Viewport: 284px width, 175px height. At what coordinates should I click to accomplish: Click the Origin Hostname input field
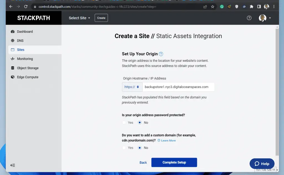click(178, 87)
